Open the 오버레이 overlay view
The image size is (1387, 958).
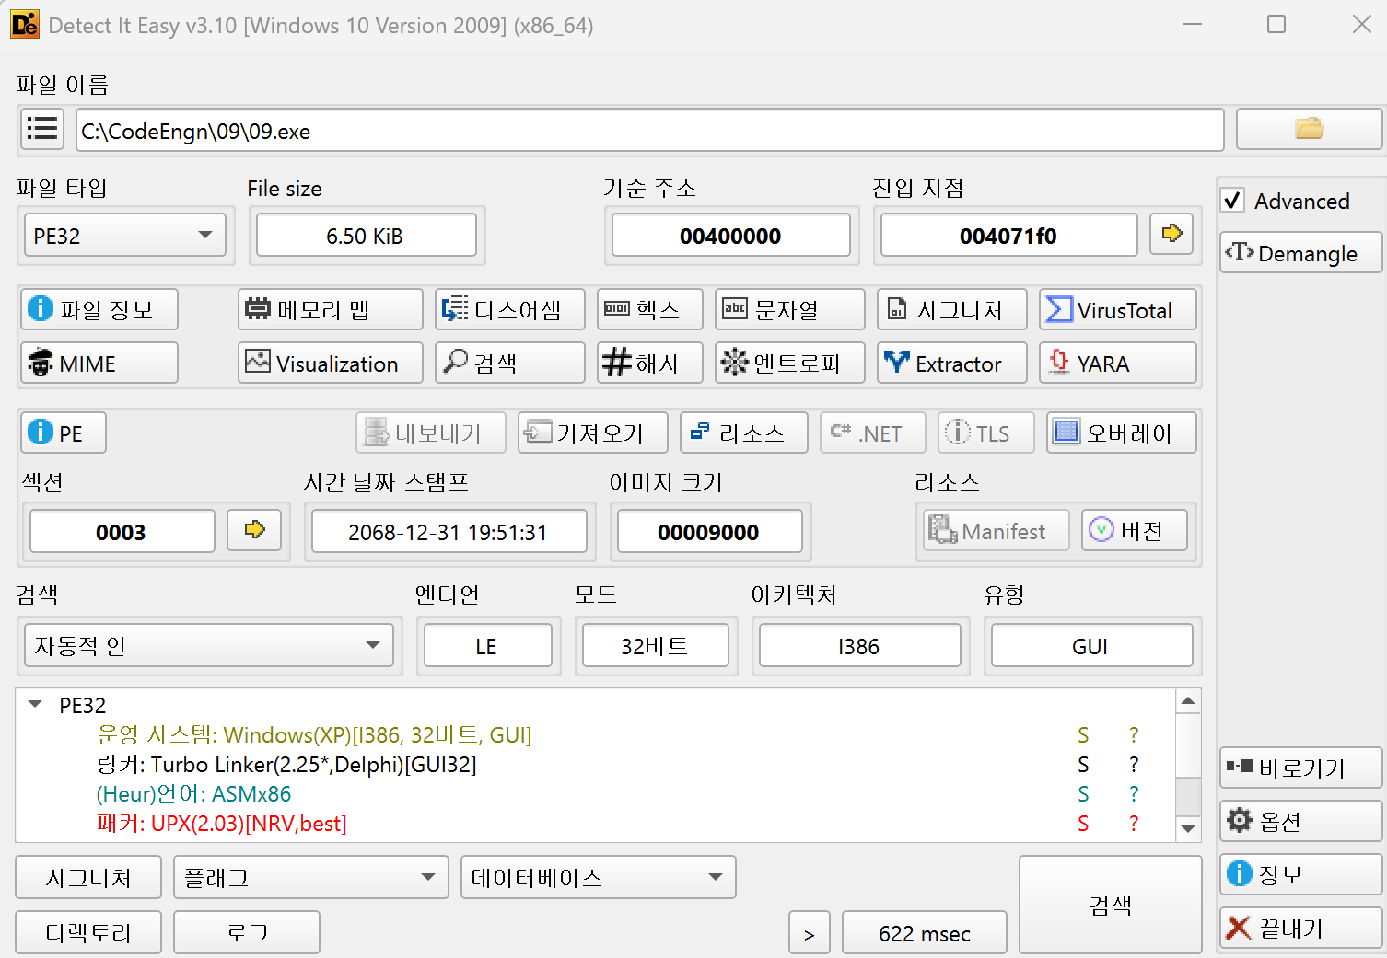coord(1122,433)
